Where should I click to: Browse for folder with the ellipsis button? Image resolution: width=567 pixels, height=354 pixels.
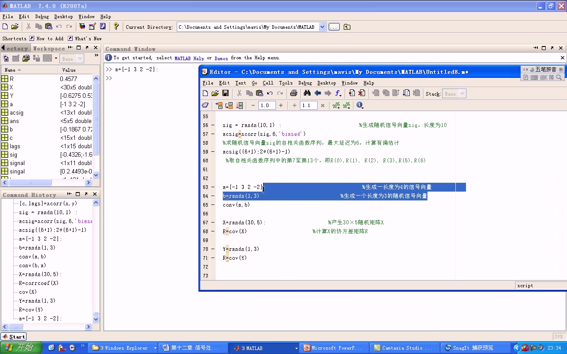coord(334,27)
